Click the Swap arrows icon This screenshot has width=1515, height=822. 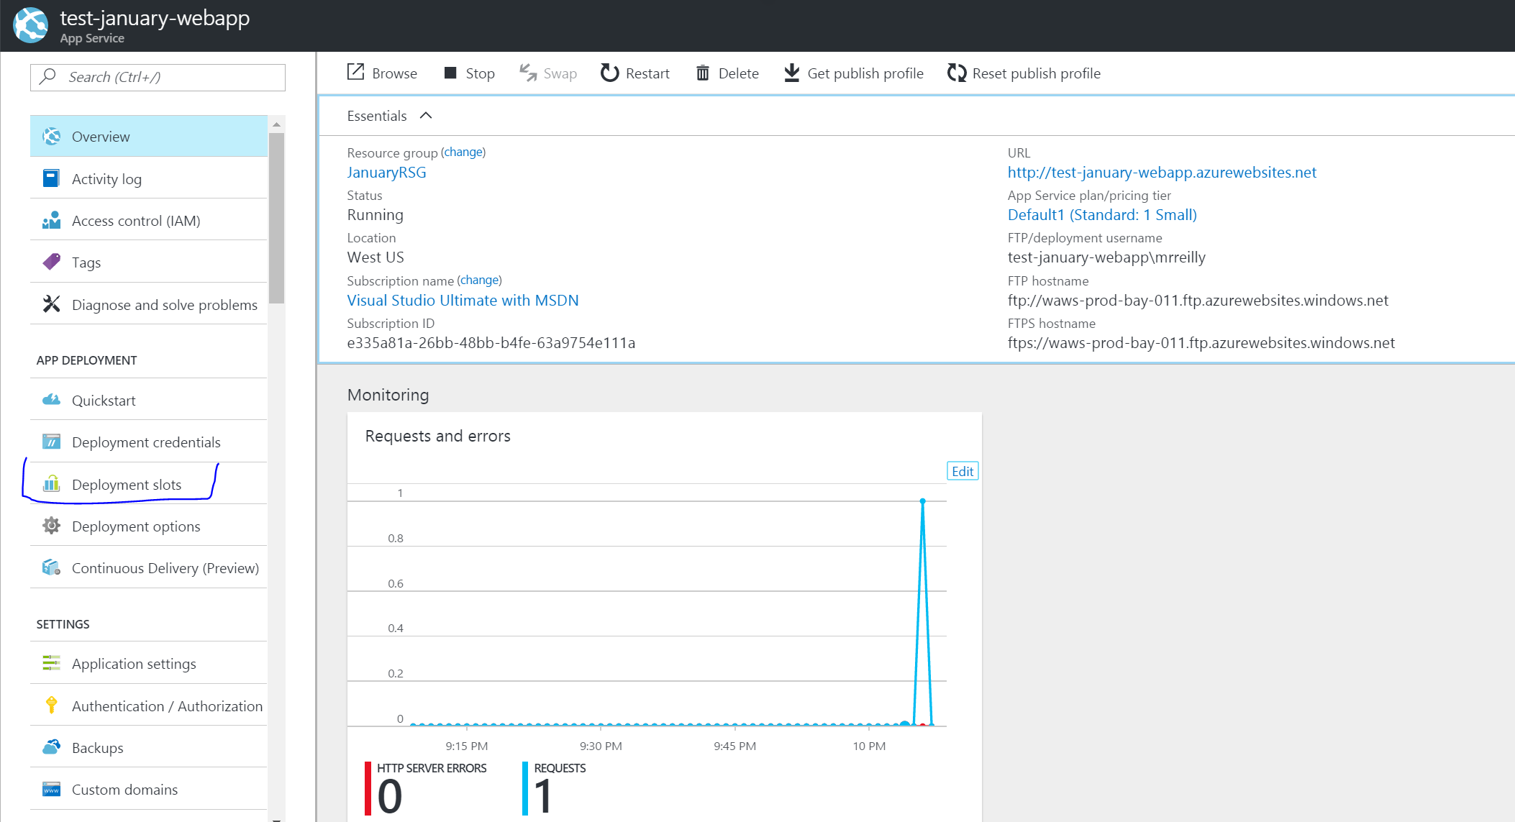(528, 73)
